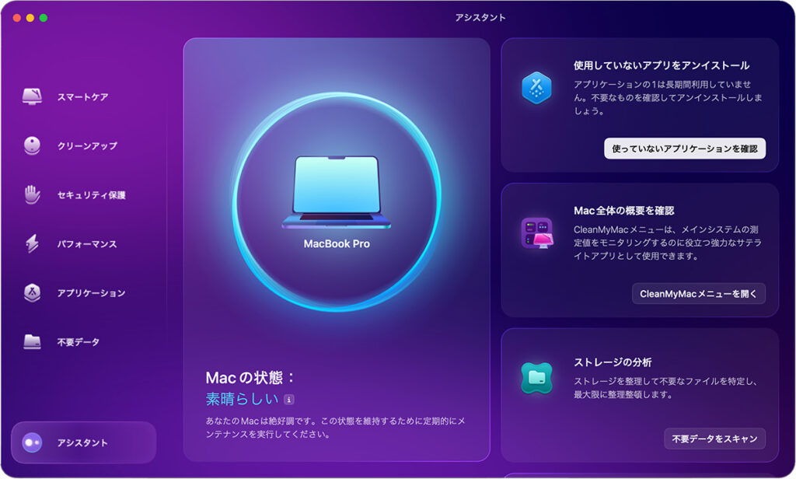
Task: Click the ストレージを整理して description text
Action: coord(665,387)
